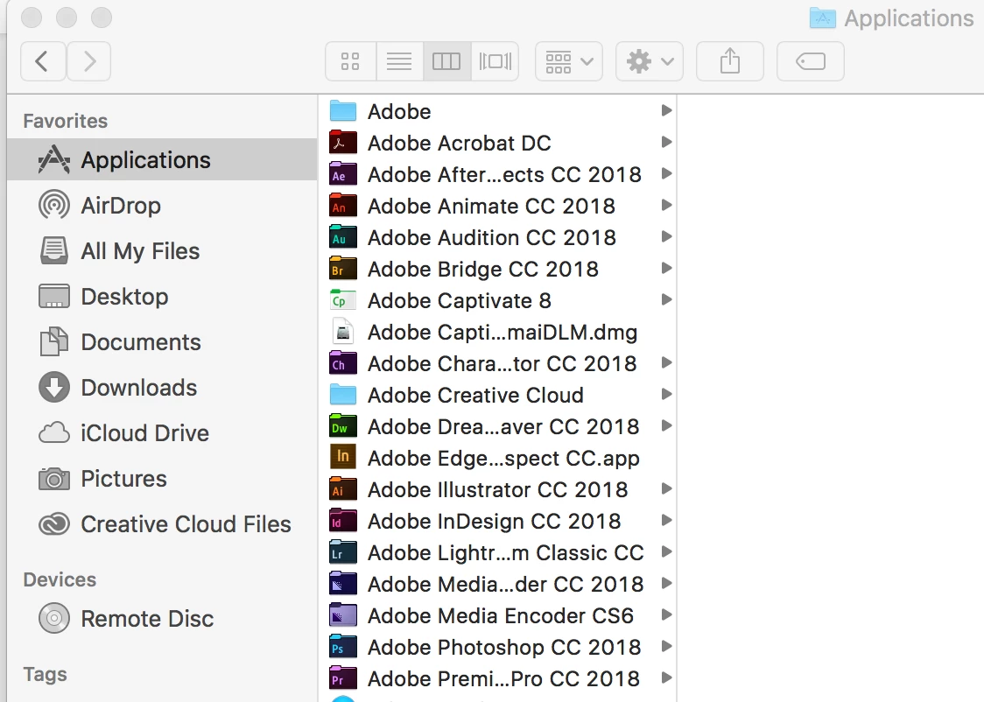Viewport: 984px width, 702px height.
Task: Switch to list view
Action: click(x=399, y=61)
